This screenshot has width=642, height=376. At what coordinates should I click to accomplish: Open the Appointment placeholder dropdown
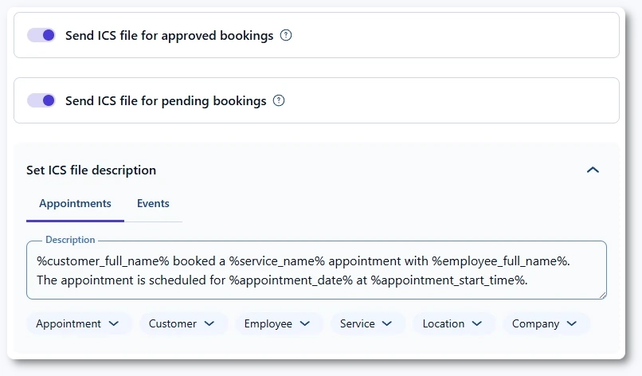click(77, 323)
